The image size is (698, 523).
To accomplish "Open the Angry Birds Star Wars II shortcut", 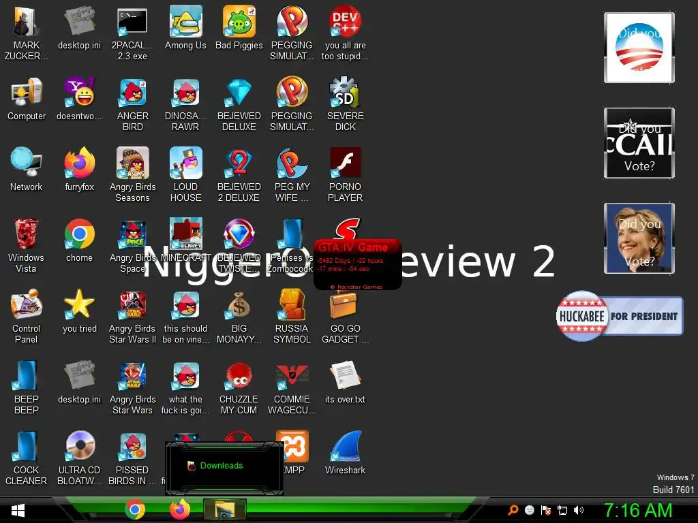I will tap(133, 316).
